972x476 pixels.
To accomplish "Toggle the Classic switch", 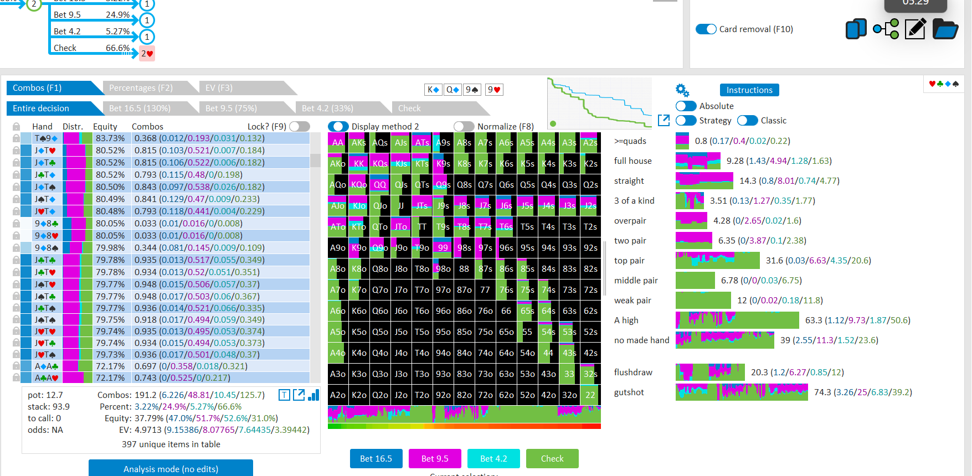I will [x=748, y=121].
